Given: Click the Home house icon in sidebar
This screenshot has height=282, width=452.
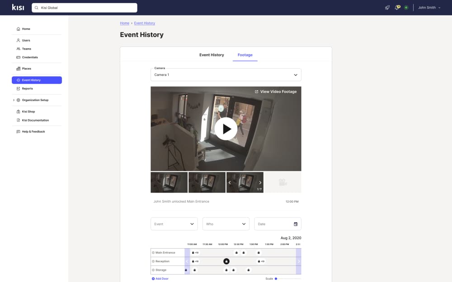Looking at the screenshot, I should (18, 29).
